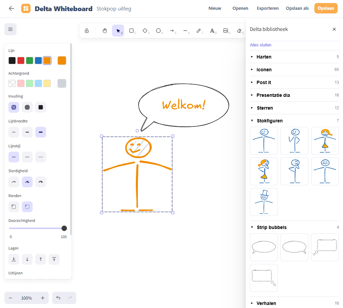The image size is (343, 308).
Task: Reset zoom via 100% button
Action: pos(27,298)
